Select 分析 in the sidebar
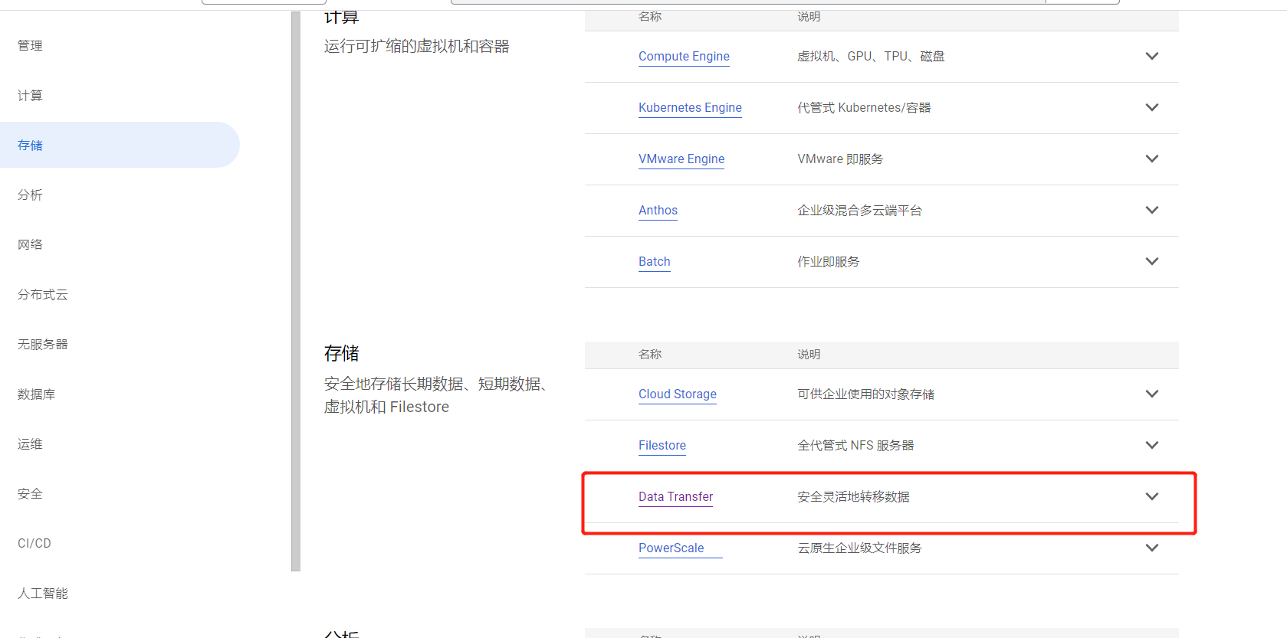Screen dimensions: 1287x638 [30, 195]
